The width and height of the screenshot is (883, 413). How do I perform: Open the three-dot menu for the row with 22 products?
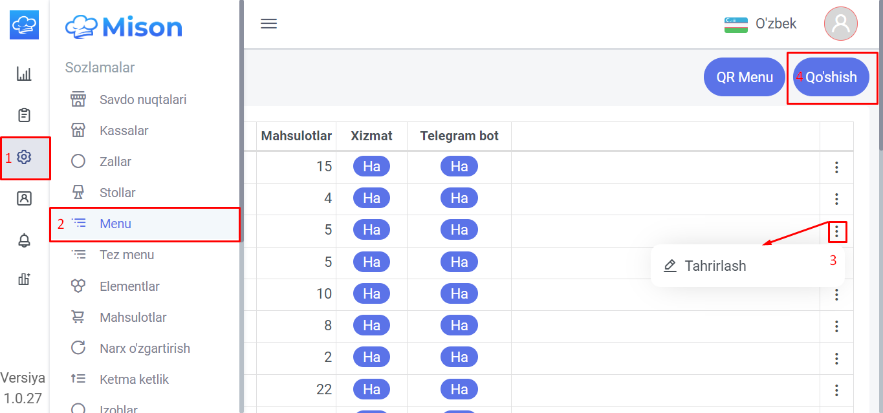pyautogui.click(x=836, y=390)
